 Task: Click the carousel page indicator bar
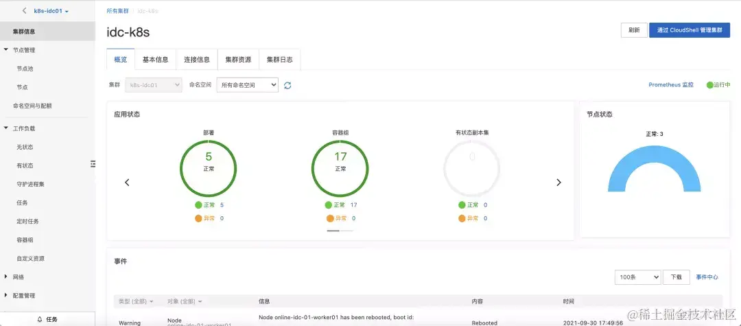340,231
